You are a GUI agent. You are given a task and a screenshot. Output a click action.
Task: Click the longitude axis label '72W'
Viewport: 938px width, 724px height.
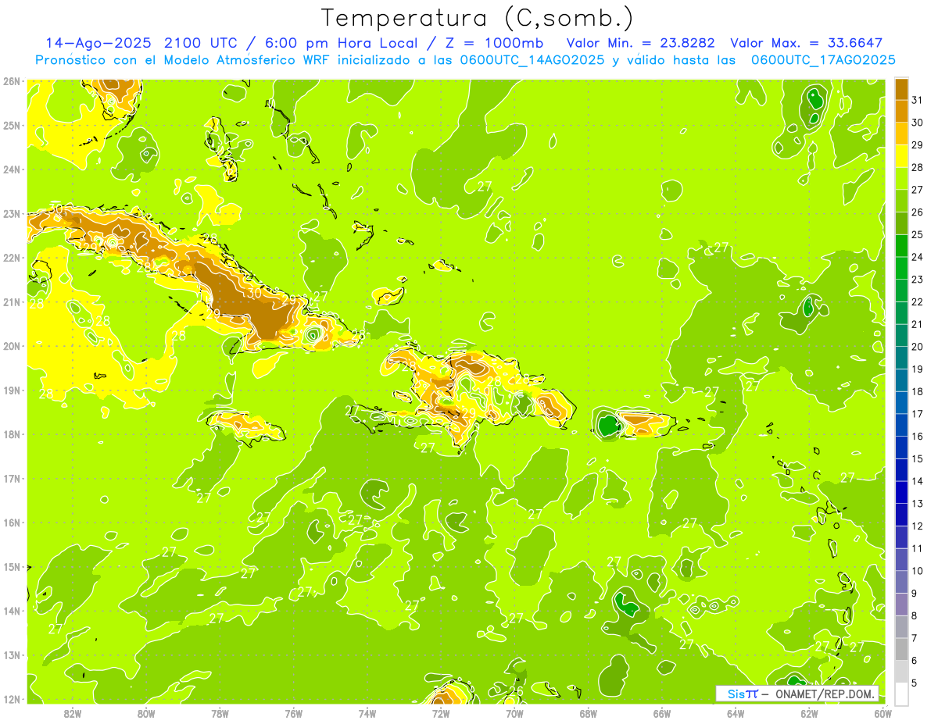441,713
